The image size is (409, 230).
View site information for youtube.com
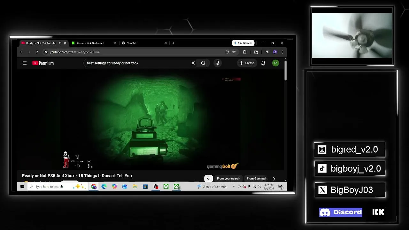coord(46,52)
